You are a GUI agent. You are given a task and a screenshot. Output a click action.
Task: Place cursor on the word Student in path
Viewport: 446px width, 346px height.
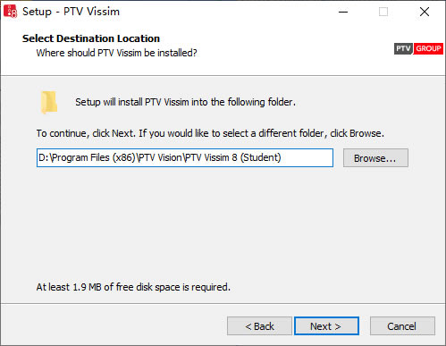click(x=261, y=157)
